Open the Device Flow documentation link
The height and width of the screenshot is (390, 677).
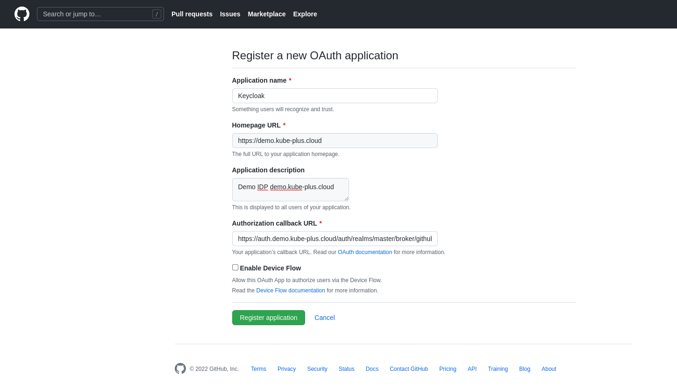[291, 291]
